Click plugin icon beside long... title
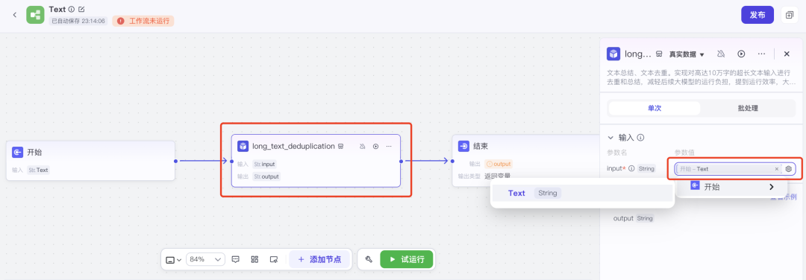 tap(659, 54)
